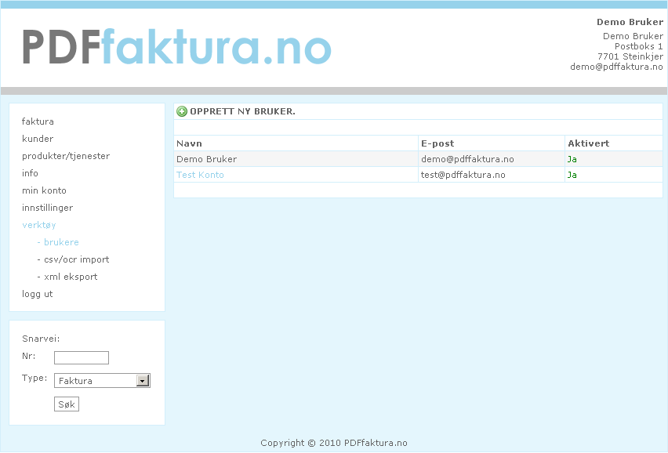Click the Copyright 2010 PDFfaktura.no footer
This screenshot has width=668, height=453.
(x=334, y=443)
